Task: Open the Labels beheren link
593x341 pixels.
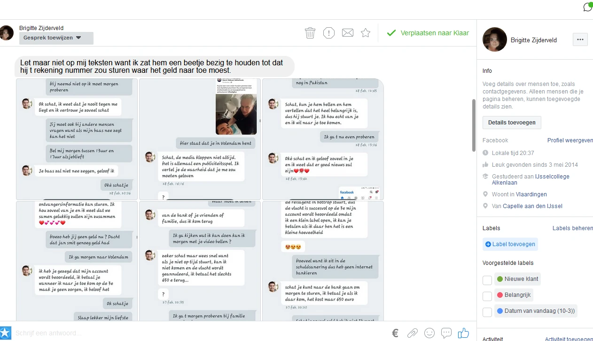Action: 572,228
